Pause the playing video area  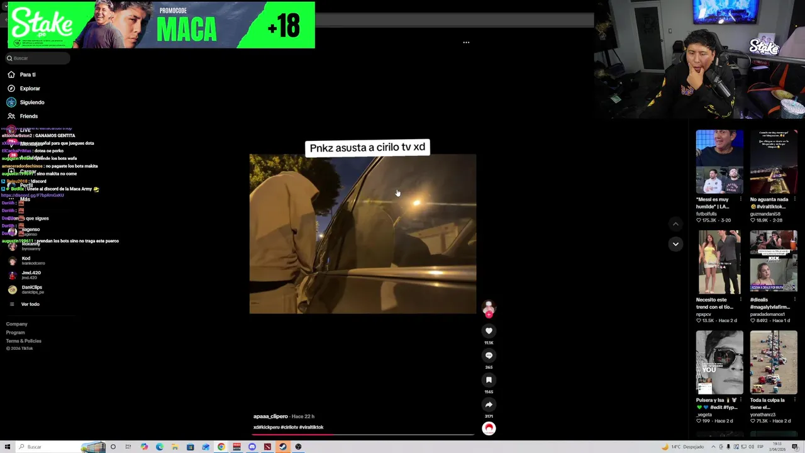[x=363, y=234]
